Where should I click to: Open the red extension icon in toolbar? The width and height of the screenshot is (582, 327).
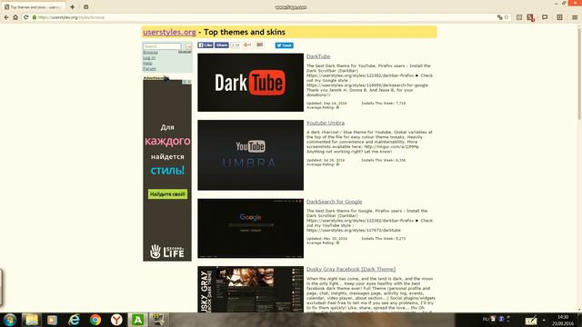(x=531, y=17)
